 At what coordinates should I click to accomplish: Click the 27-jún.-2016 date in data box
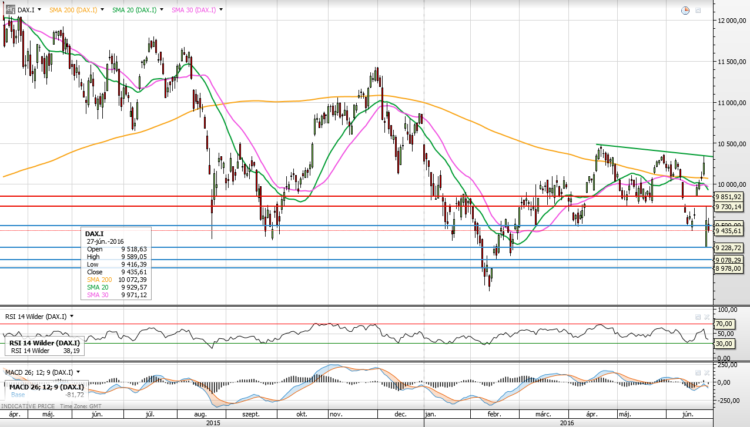[x=105, y=241]
